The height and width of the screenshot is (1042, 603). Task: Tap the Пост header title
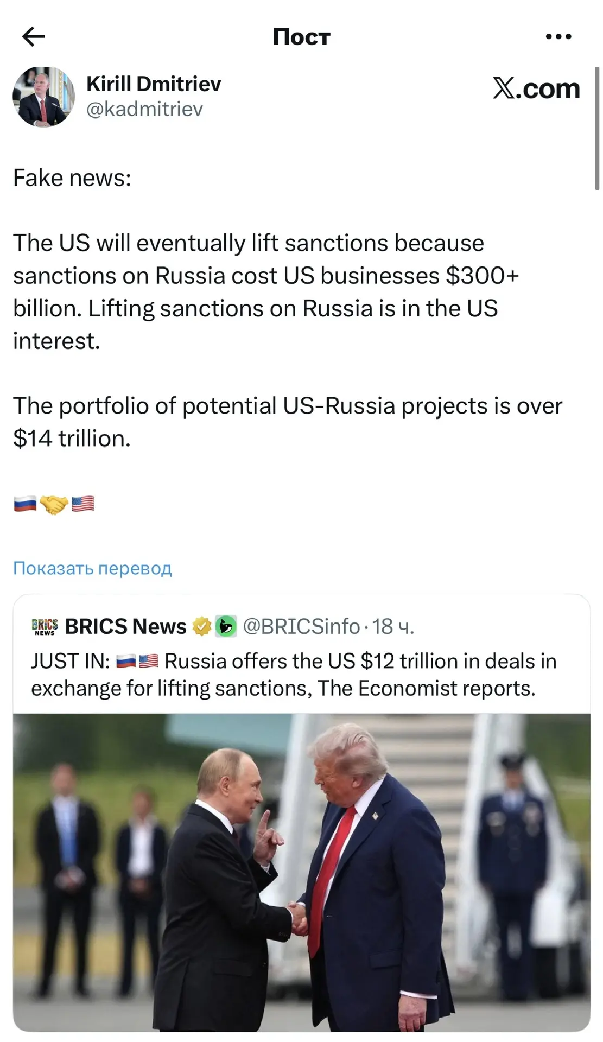click(301, 37)
